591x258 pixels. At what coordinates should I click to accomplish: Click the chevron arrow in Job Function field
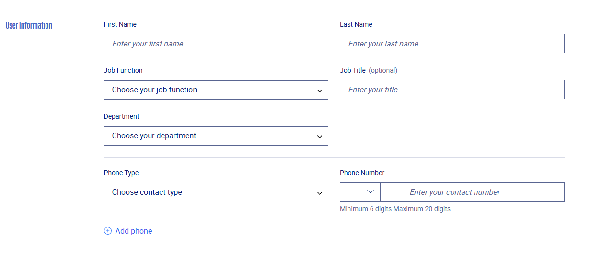320,91
